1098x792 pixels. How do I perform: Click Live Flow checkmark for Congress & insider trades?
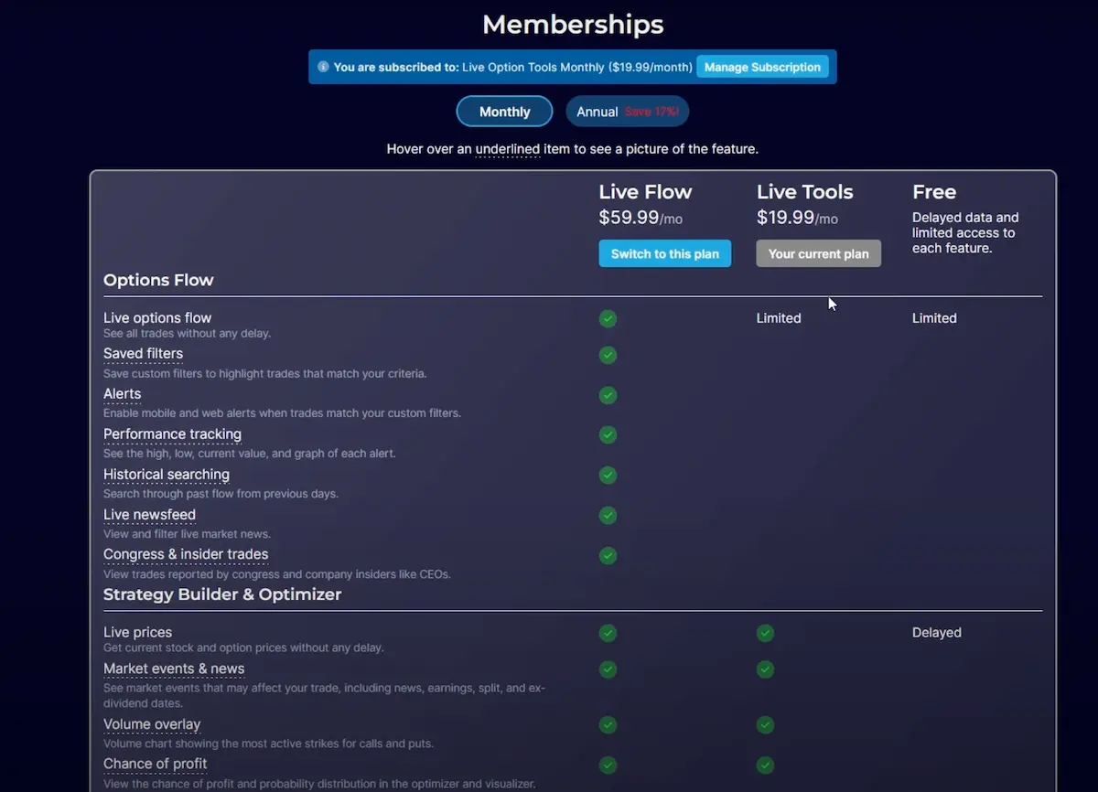tap(608, 555)
